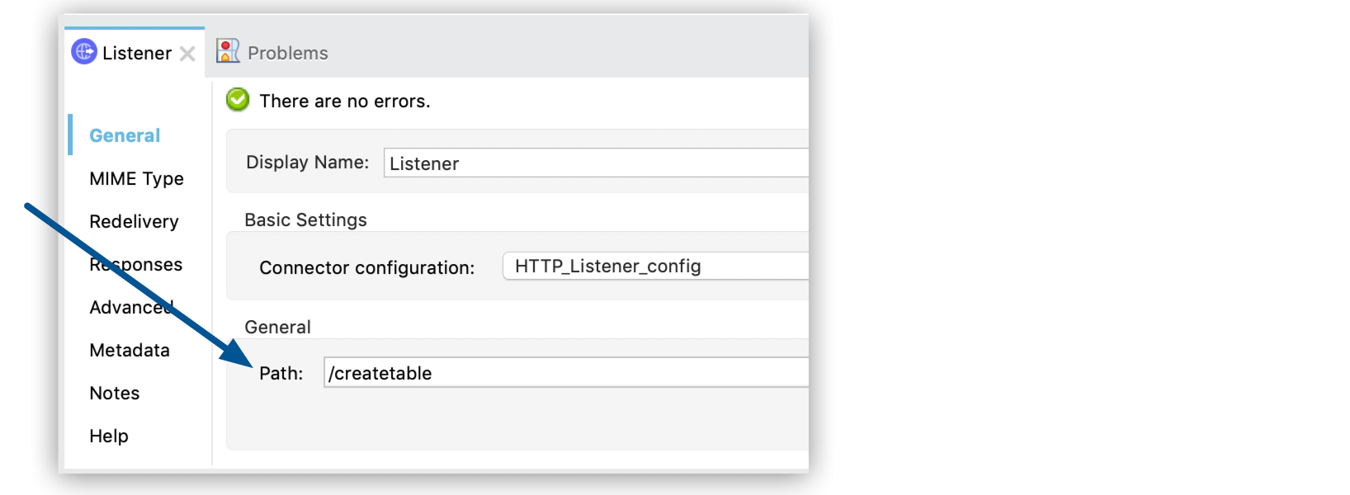Click the green no-errors status icon

click(238, 99)
